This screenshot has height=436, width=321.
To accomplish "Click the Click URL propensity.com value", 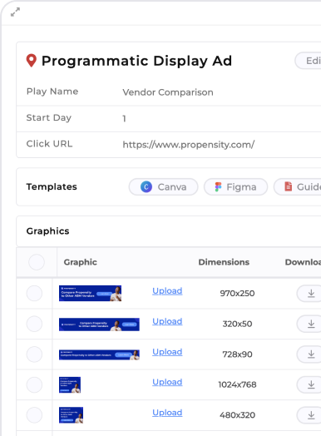I will (x=189, y=145).
